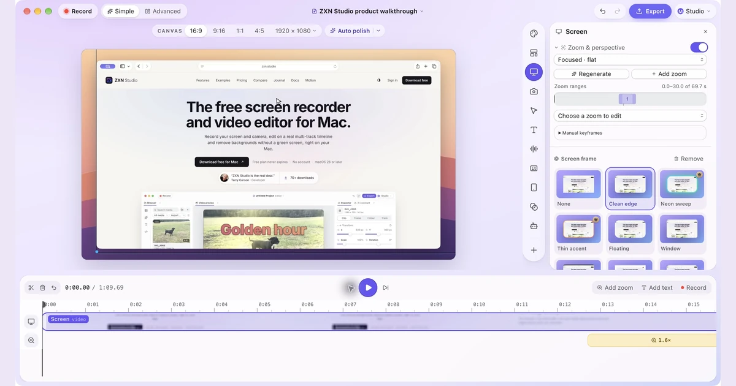Click the trash delete icon in timeline

point(42,287)
